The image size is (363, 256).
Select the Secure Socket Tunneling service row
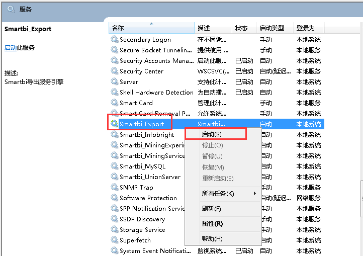pyautogui.click(x=217, y=50)
